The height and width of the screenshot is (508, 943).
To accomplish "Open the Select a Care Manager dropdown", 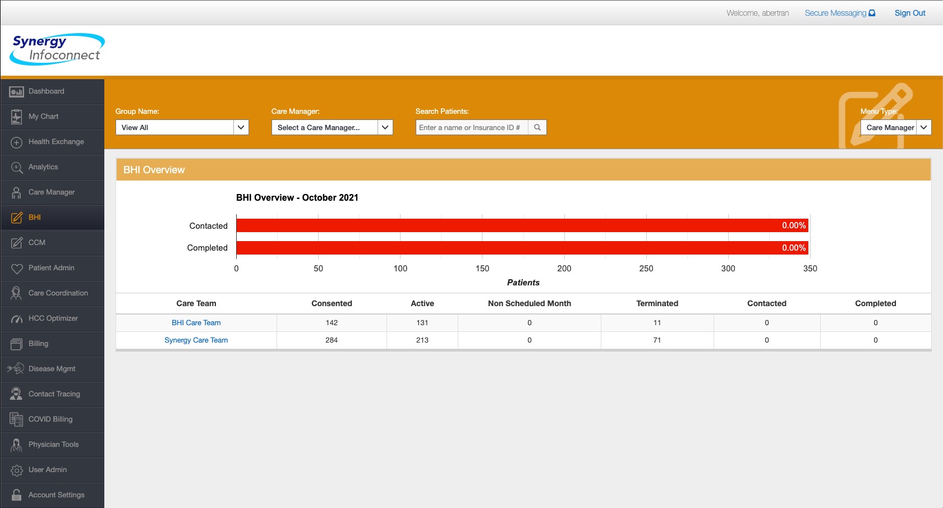I will click(332, 127).
